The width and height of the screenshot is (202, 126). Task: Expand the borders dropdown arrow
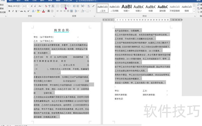(x=90, y=11)
